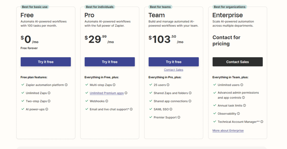Click info icon beside Two-step Zaps

point(49,101)
